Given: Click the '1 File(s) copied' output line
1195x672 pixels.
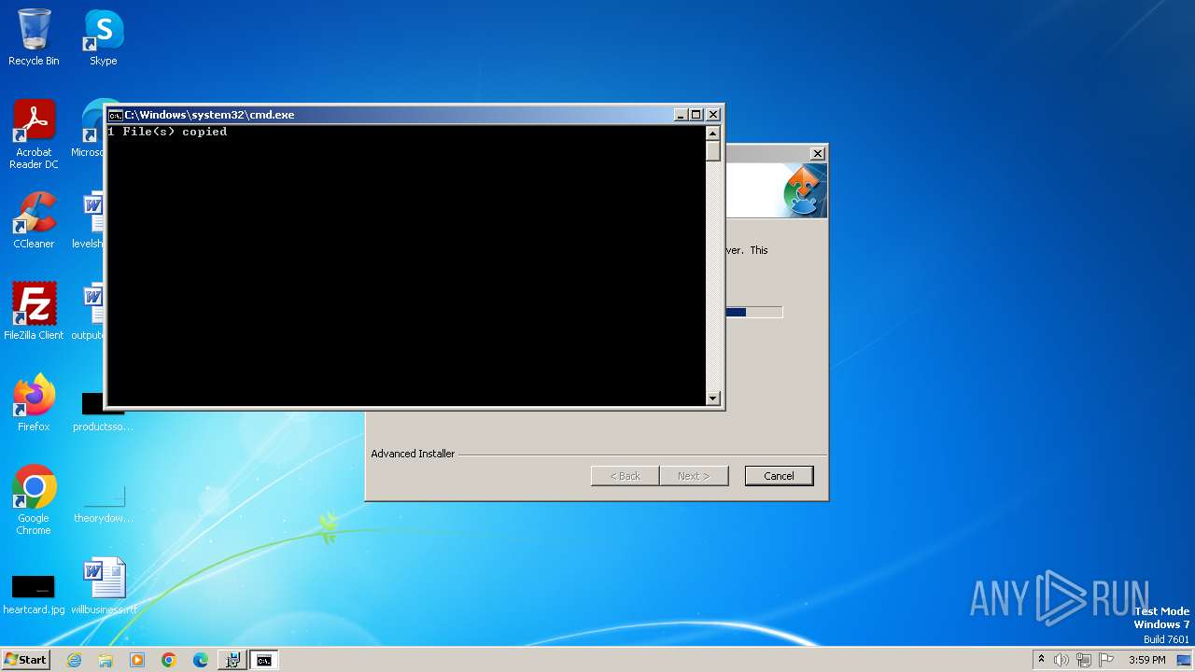Looking at the screenshot, I should [x=167, y=132].
